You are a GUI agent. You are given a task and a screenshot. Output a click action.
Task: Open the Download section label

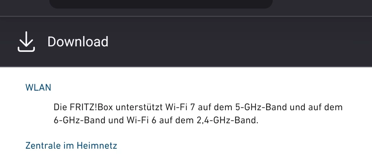[x=78, y=42]
